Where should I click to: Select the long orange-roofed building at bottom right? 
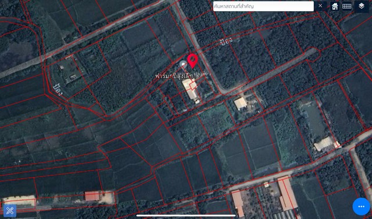[x=287, y=193]
